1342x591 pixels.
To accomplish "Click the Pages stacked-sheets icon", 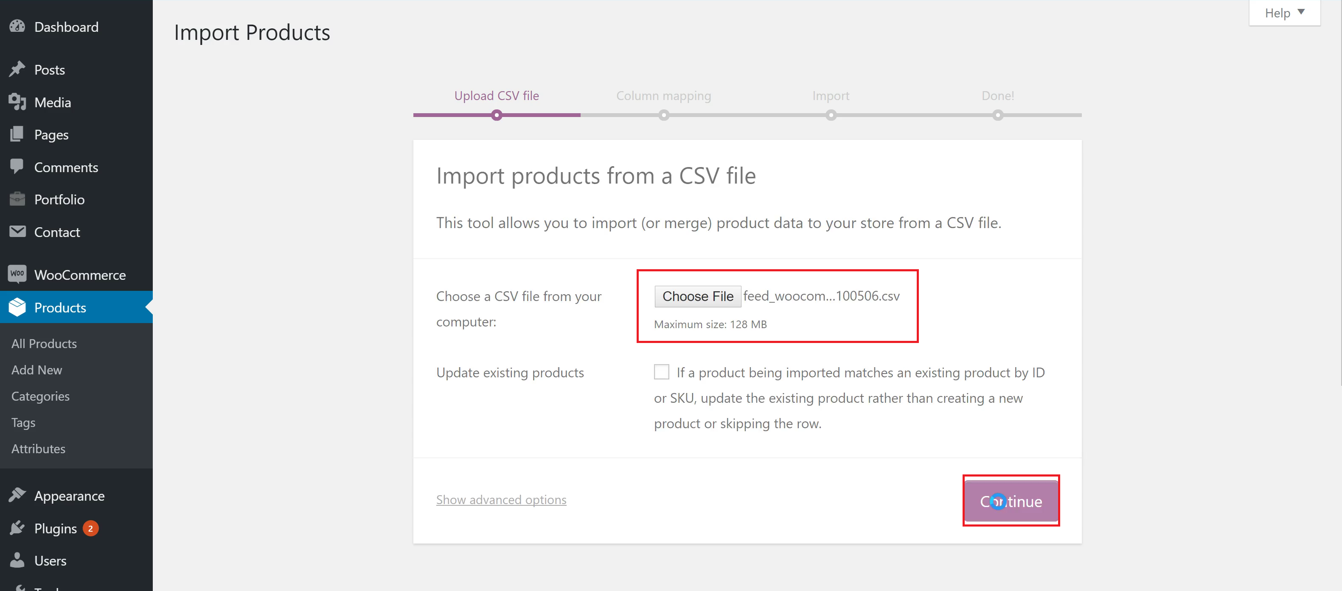I will coord(17,134).
